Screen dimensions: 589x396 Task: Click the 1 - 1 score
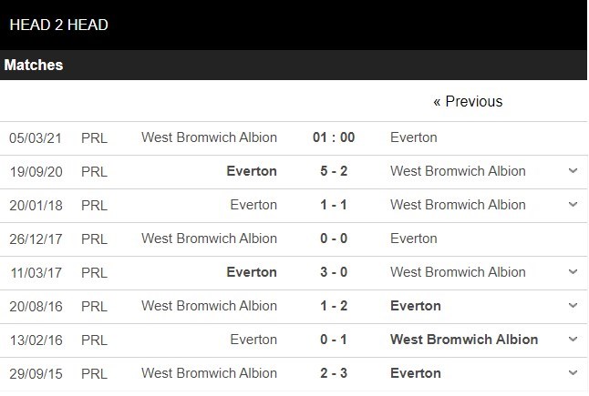coord(333,205)
